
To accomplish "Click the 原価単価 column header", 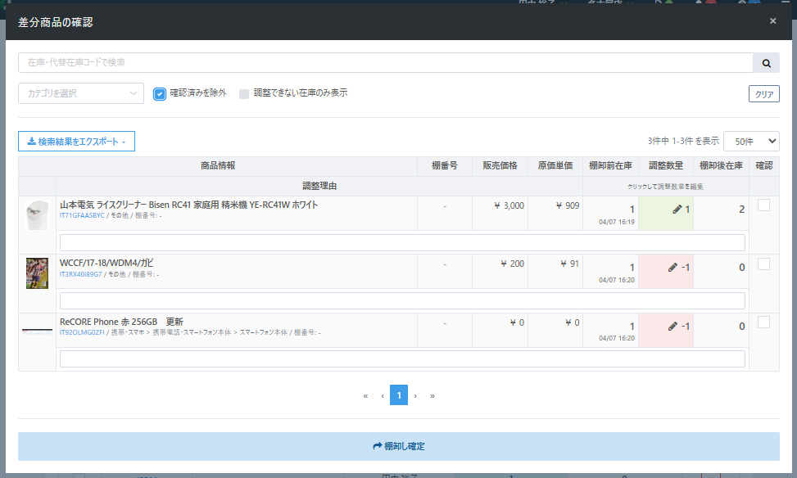I will point(555,166).
